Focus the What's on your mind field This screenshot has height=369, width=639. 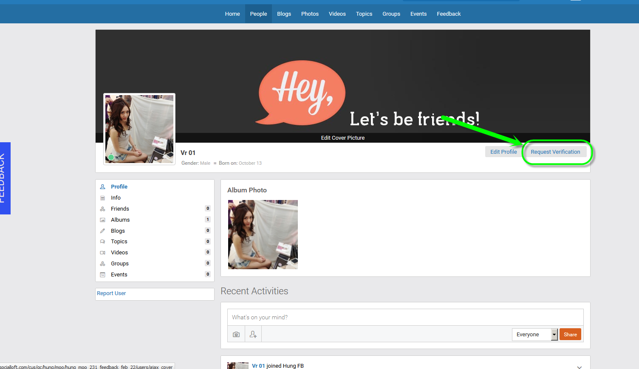click(x=405, y=318)
